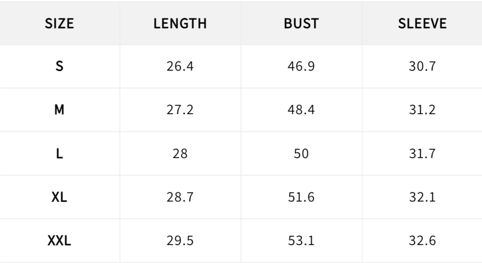Click the SLEEVE column header
The height and width of the screenshot is (263, 482).
[x=422, y=24]
